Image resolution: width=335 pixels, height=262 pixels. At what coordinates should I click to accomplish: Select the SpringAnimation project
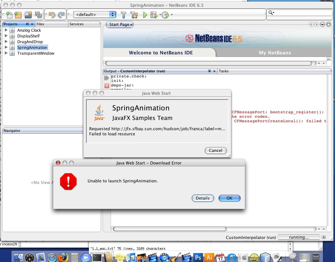click(x=32, y=47)
